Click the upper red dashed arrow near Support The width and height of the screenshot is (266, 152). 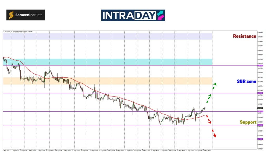[208, 120]
